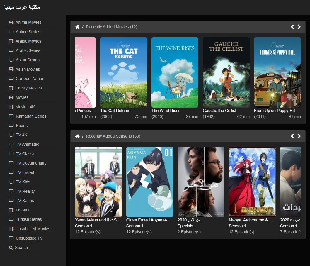Screen dimensions: 310x266
Task: Select the Gauche the Cellist poster
Action: (x=226, y=72)
